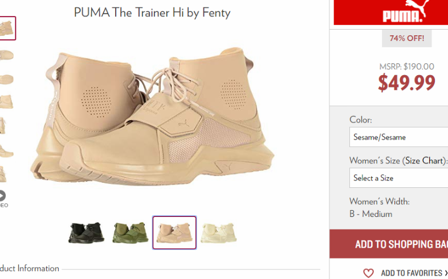The image size is (448, 279).
Task: View the fourth thumbnail in sidebar
Action: [6, 102]
